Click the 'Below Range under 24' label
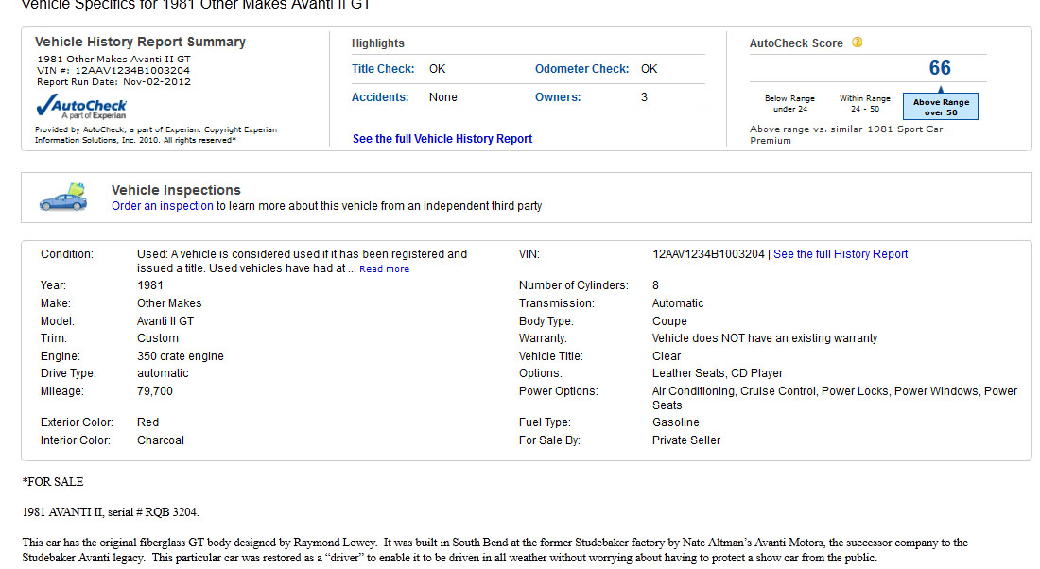This screenshot has height=569, width=1040. pyautogui.click(x=789, y=103)
